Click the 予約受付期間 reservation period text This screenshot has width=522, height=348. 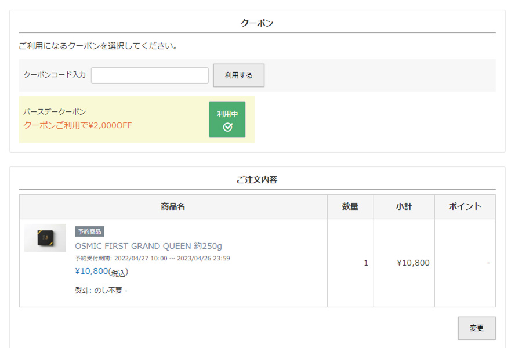152,258
